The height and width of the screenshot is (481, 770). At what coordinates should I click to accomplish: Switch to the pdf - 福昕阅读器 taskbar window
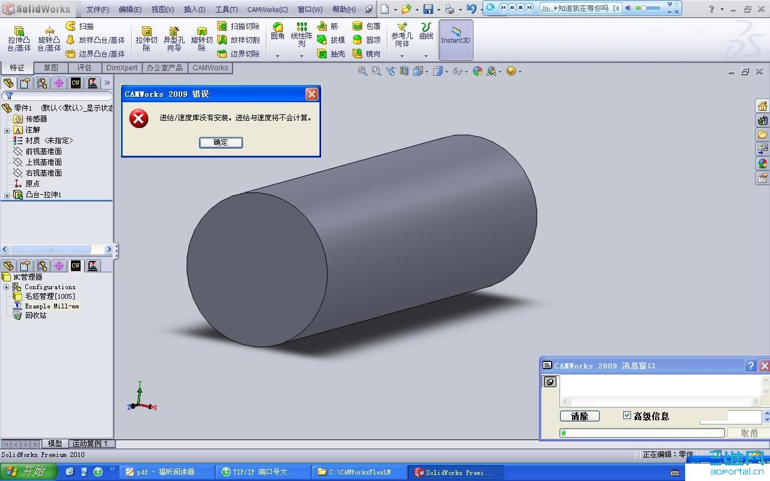(167, 473)
